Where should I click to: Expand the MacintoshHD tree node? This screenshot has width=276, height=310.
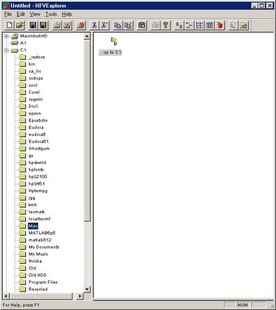7,36
